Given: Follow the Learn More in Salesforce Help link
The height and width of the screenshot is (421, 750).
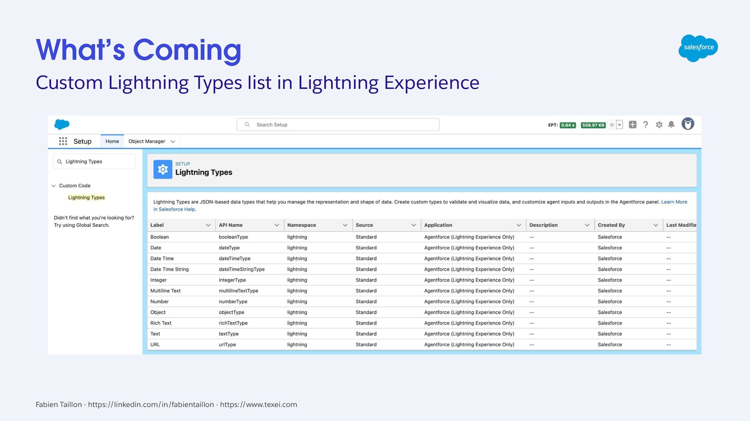Looking at the screenshot, I should (674, 202).
